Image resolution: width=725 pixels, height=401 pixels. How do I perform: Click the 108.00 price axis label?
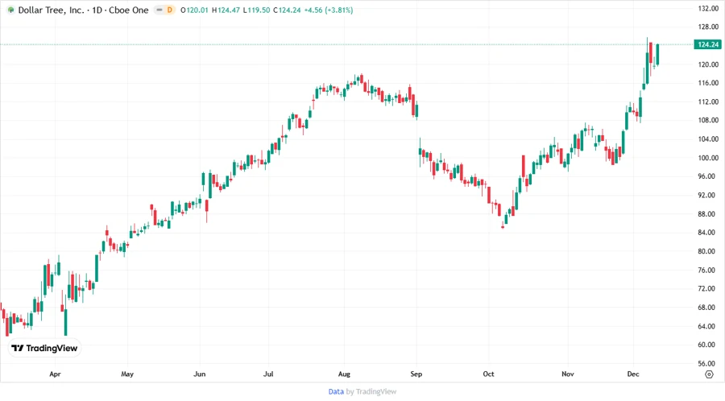(708, 120)
